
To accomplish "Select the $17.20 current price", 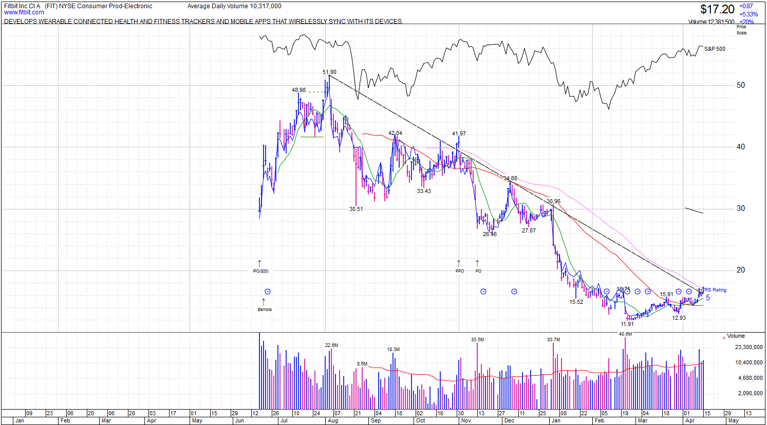I will click(x=718, y=9).
